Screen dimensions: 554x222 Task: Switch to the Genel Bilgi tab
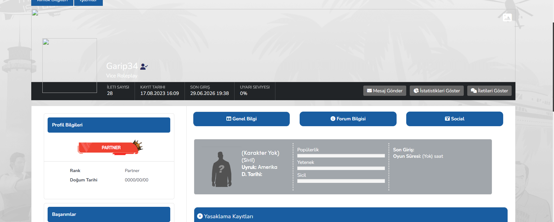point(242,119)
